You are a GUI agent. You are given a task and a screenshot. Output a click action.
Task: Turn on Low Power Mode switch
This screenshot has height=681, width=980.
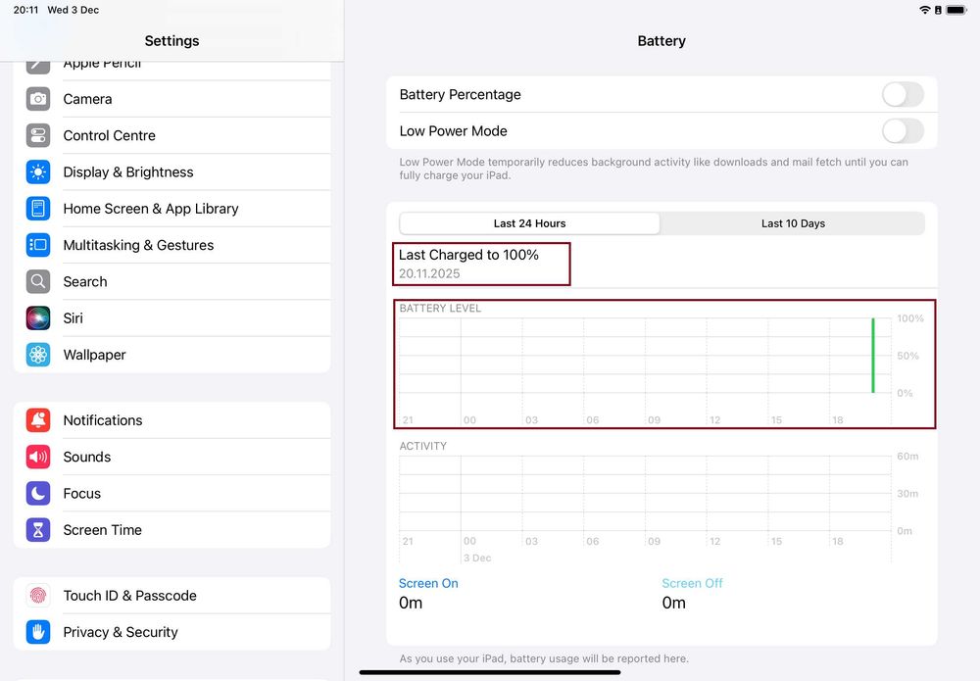tap(903, 131)
